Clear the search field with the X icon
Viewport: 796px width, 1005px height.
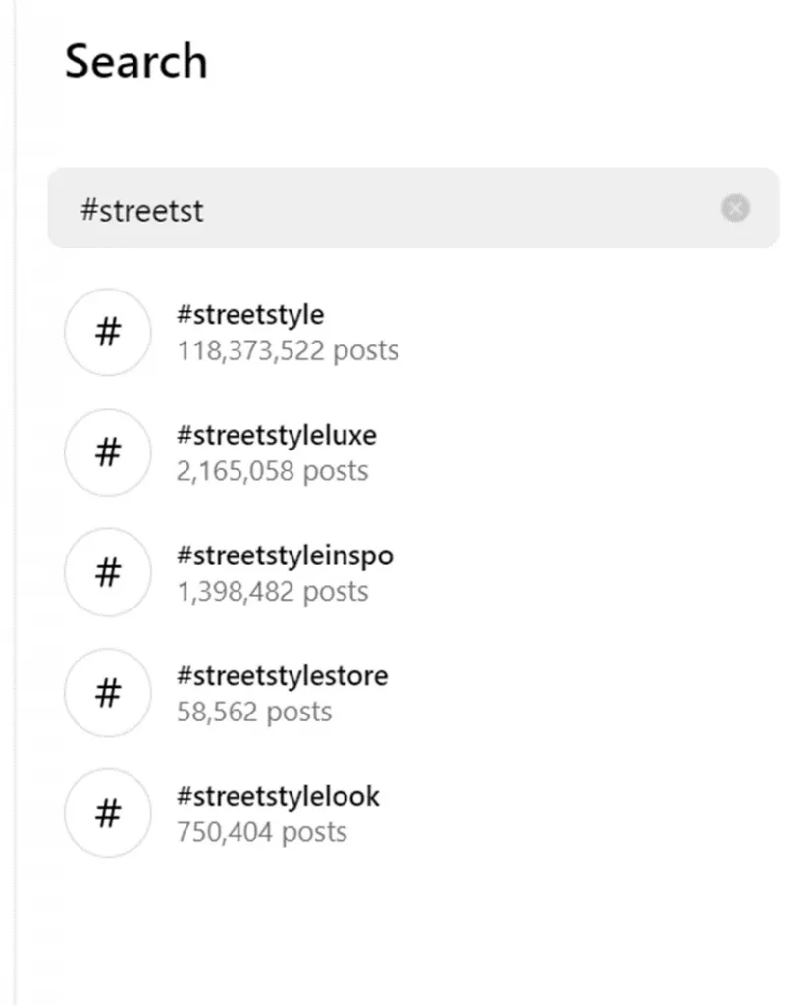735,208
